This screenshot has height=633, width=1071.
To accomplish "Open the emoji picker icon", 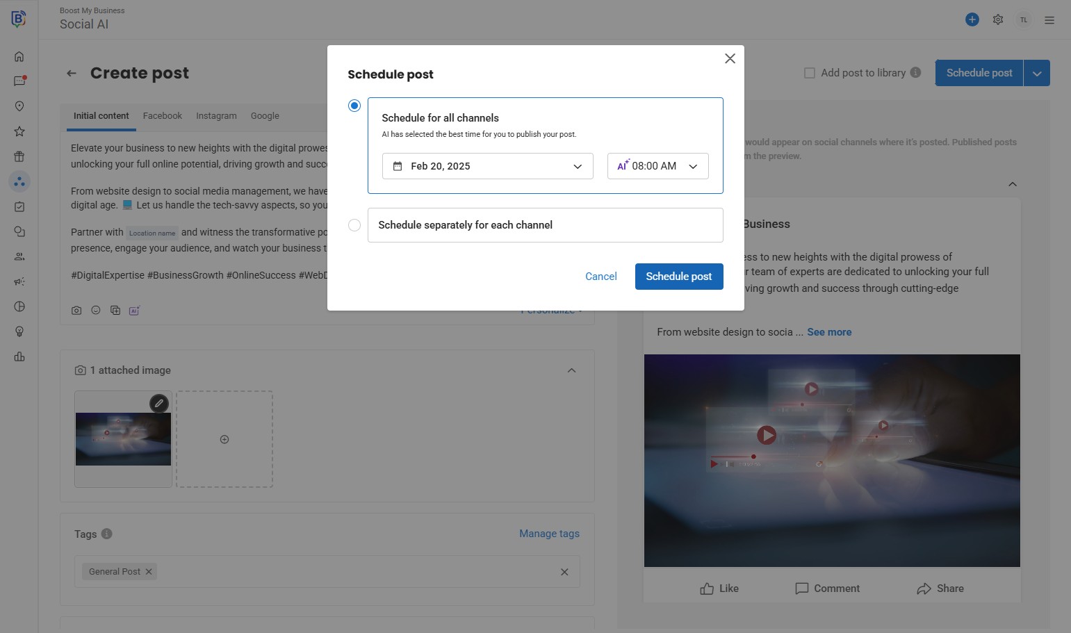I will [96, 311].
